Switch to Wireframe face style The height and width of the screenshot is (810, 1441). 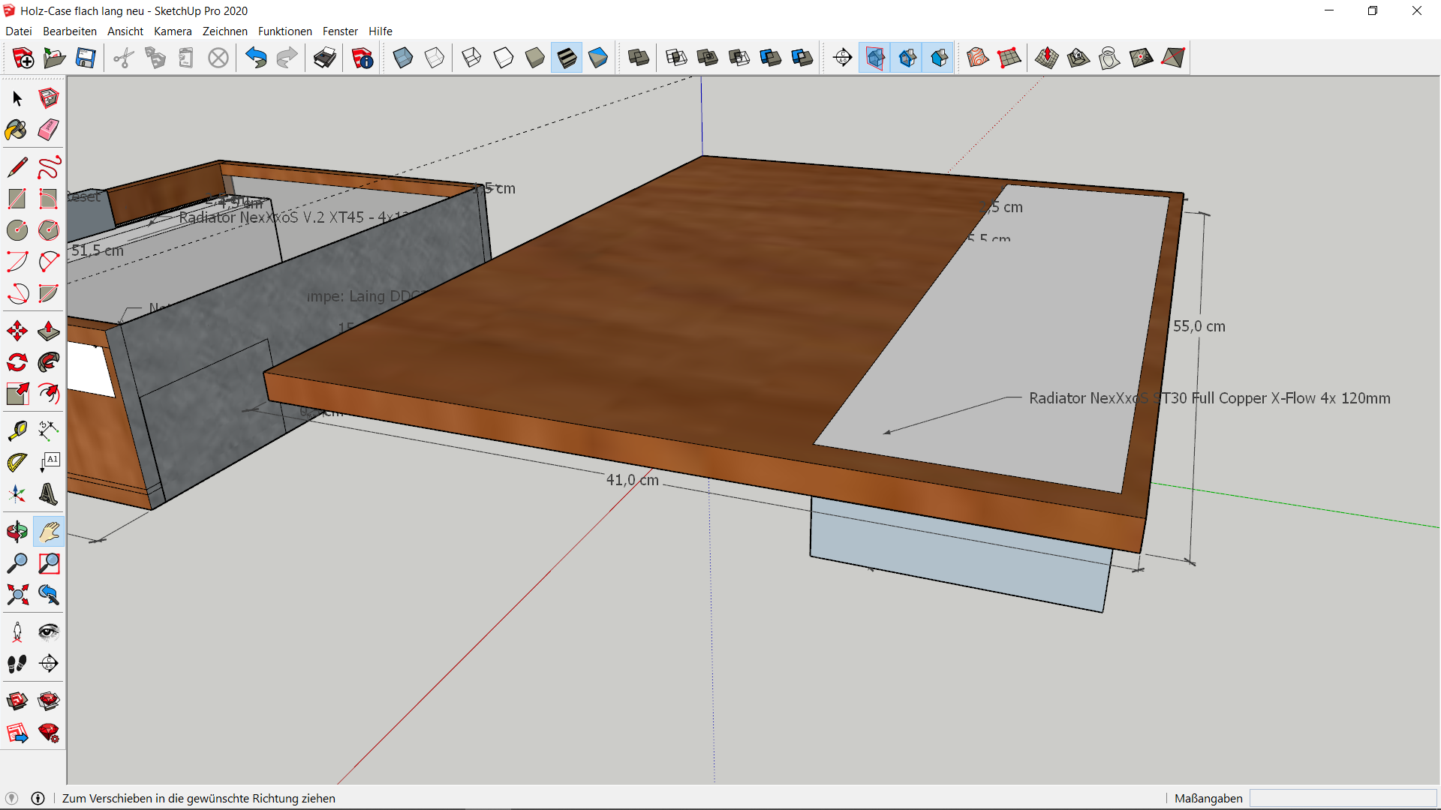(x=471, y=58)
